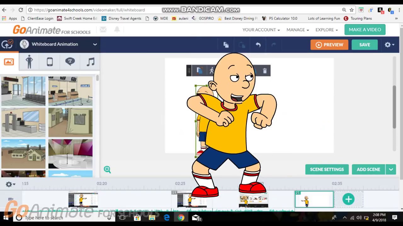Click the browser address bar
This screenshot has height=226, width=403.
pyautogui.click(x=186, y=10)
